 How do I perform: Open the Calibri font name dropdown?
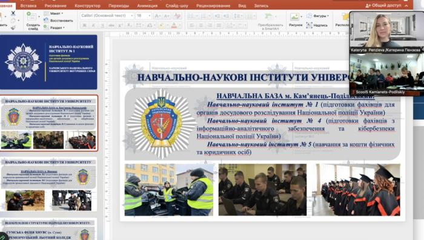[131, 16]
